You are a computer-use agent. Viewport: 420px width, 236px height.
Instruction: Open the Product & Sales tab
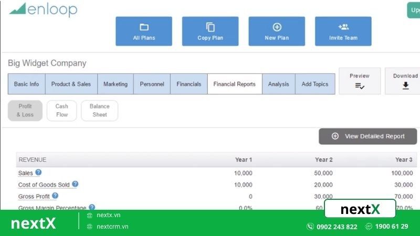click(x=71, y=84)
